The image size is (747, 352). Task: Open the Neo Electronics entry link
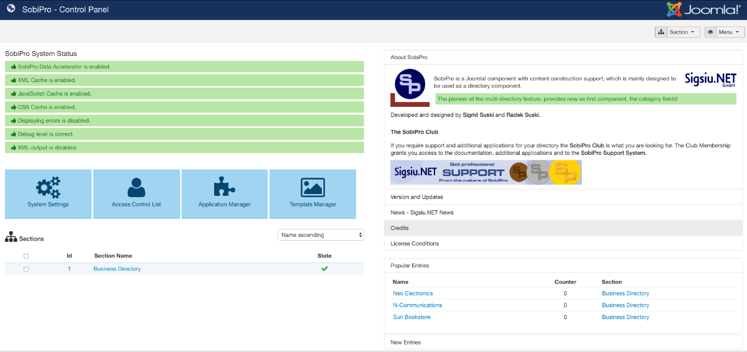coord(413,294)
